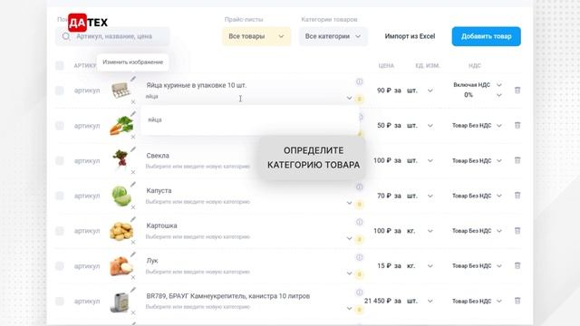Delete Картошка with its trash icon
Screen dimensions: 580x326
tap(517, 231)
